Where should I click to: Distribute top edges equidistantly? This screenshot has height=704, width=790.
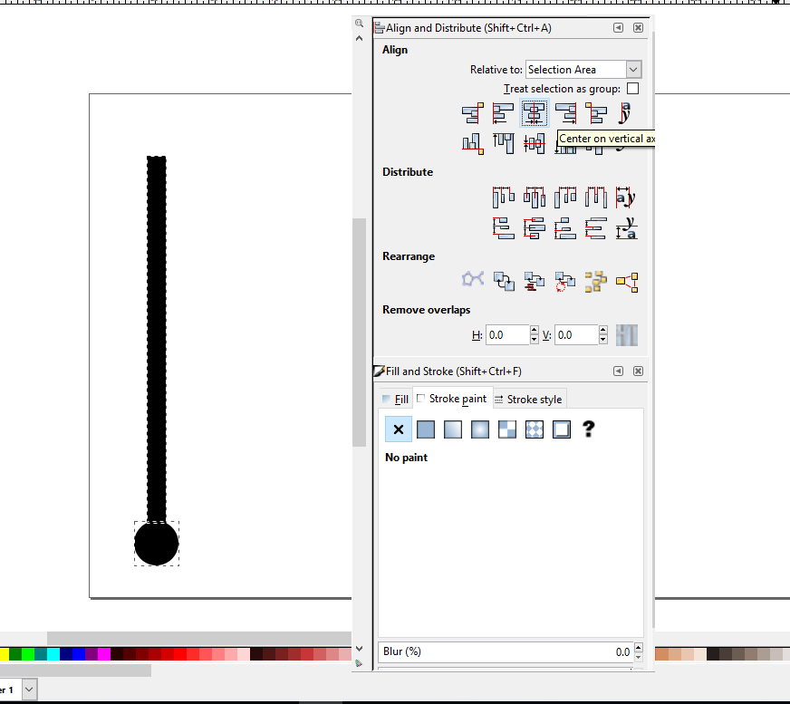click(504, 228)
